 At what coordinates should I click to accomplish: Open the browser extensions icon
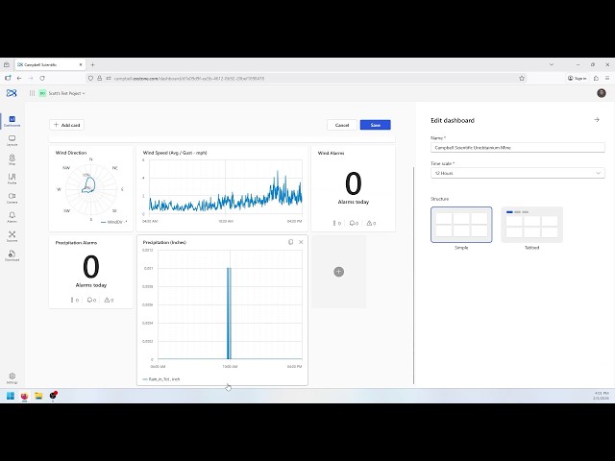[x=596, y=78]
